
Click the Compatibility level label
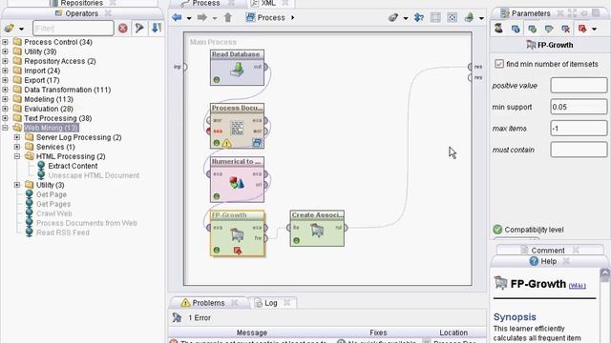[x=534, y=230]
